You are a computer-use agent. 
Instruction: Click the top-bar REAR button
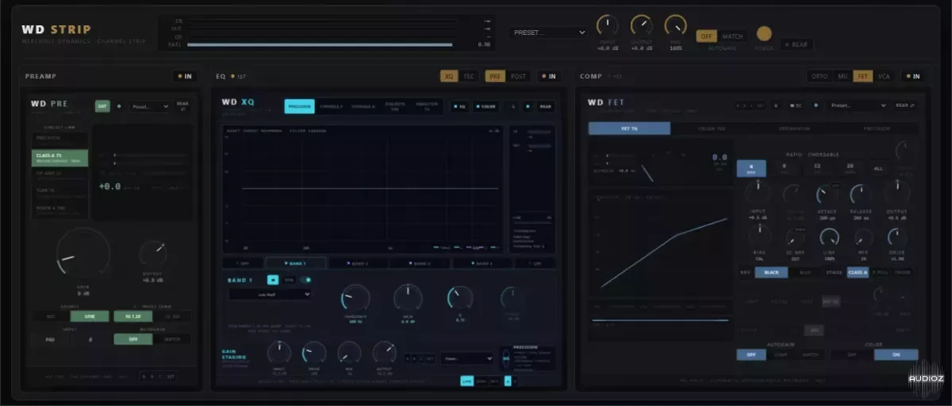[797, 44]
